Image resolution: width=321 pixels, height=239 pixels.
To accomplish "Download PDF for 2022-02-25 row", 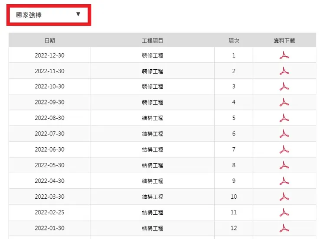I will click(284, 213).
